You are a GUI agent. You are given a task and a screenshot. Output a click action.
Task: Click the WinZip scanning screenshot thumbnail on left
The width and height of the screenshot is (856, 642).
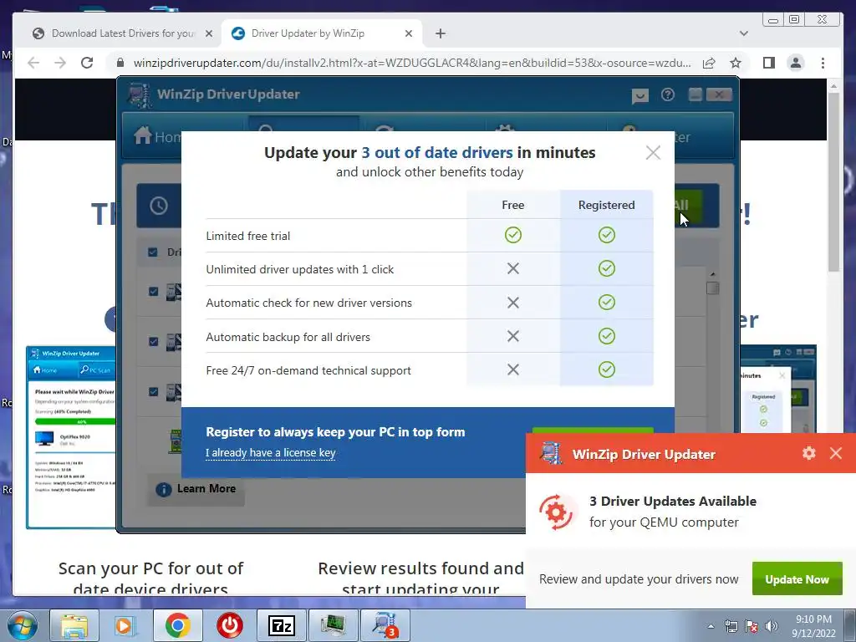point(72,437)
